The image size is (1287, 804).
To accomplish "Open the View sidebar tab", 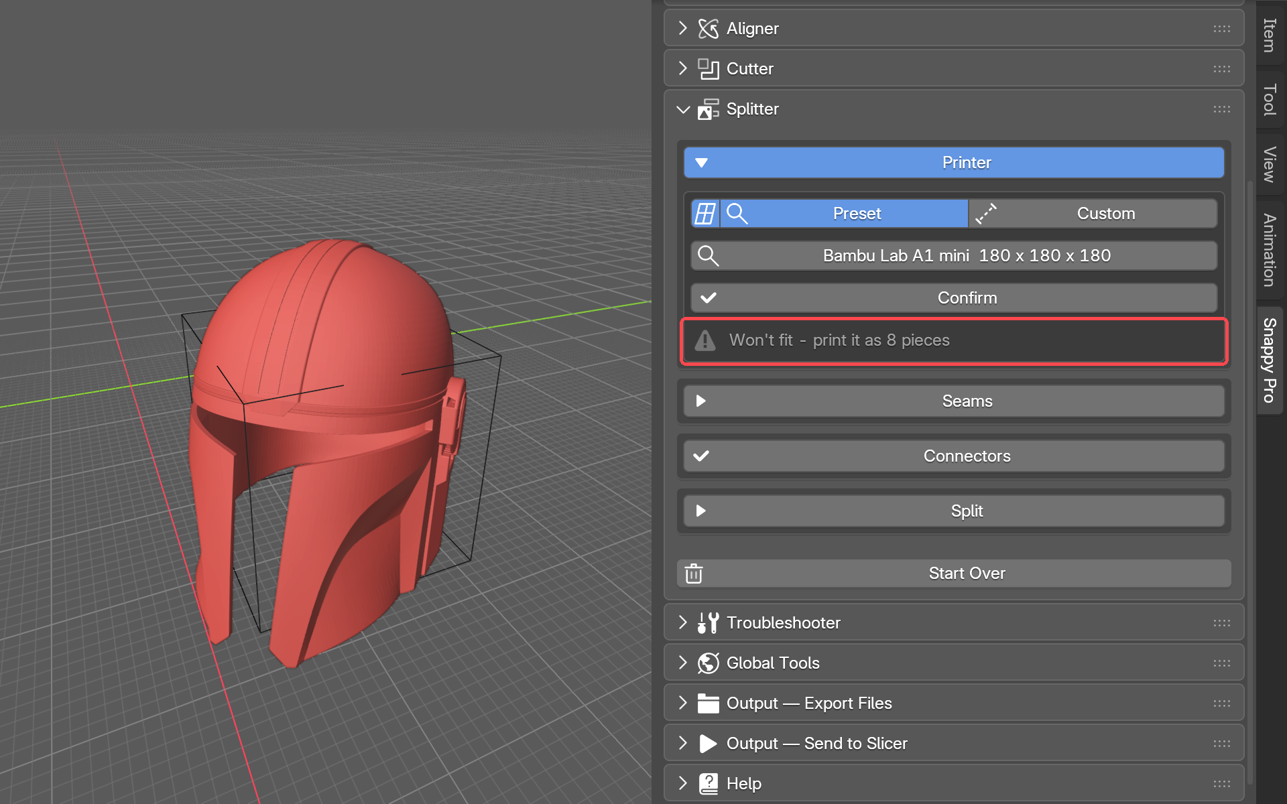I will (x=1270, y=164).
